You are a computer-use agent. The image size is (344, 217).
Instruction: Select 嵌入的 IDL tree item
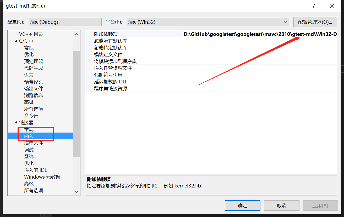(36, 170)
